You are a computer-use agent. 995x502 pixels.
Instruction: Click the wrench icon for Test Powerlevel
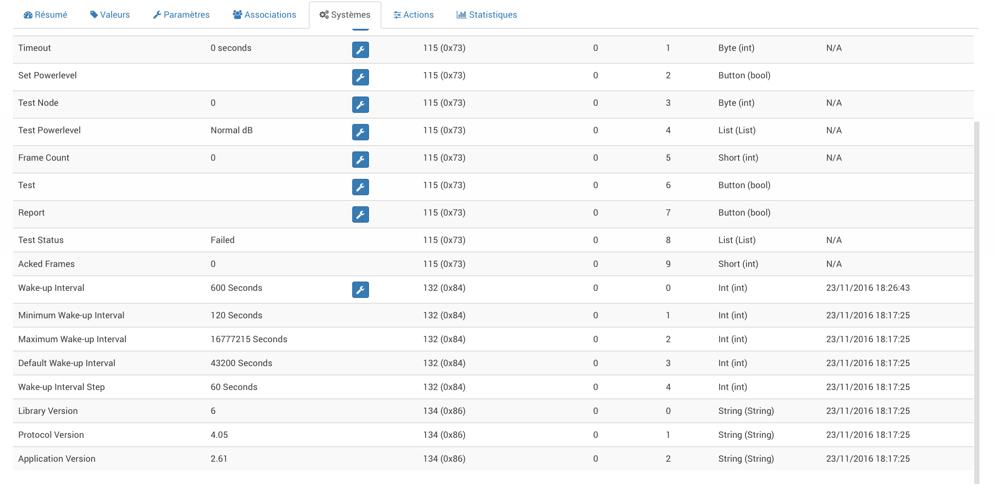(360, 132)
